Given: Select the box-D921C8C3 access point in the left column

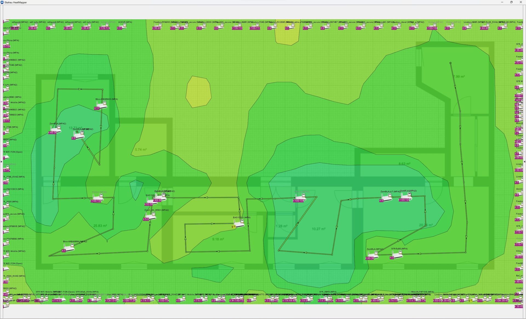Looking at the screenshot, I should pyautogui.click(x=6, y=193).
